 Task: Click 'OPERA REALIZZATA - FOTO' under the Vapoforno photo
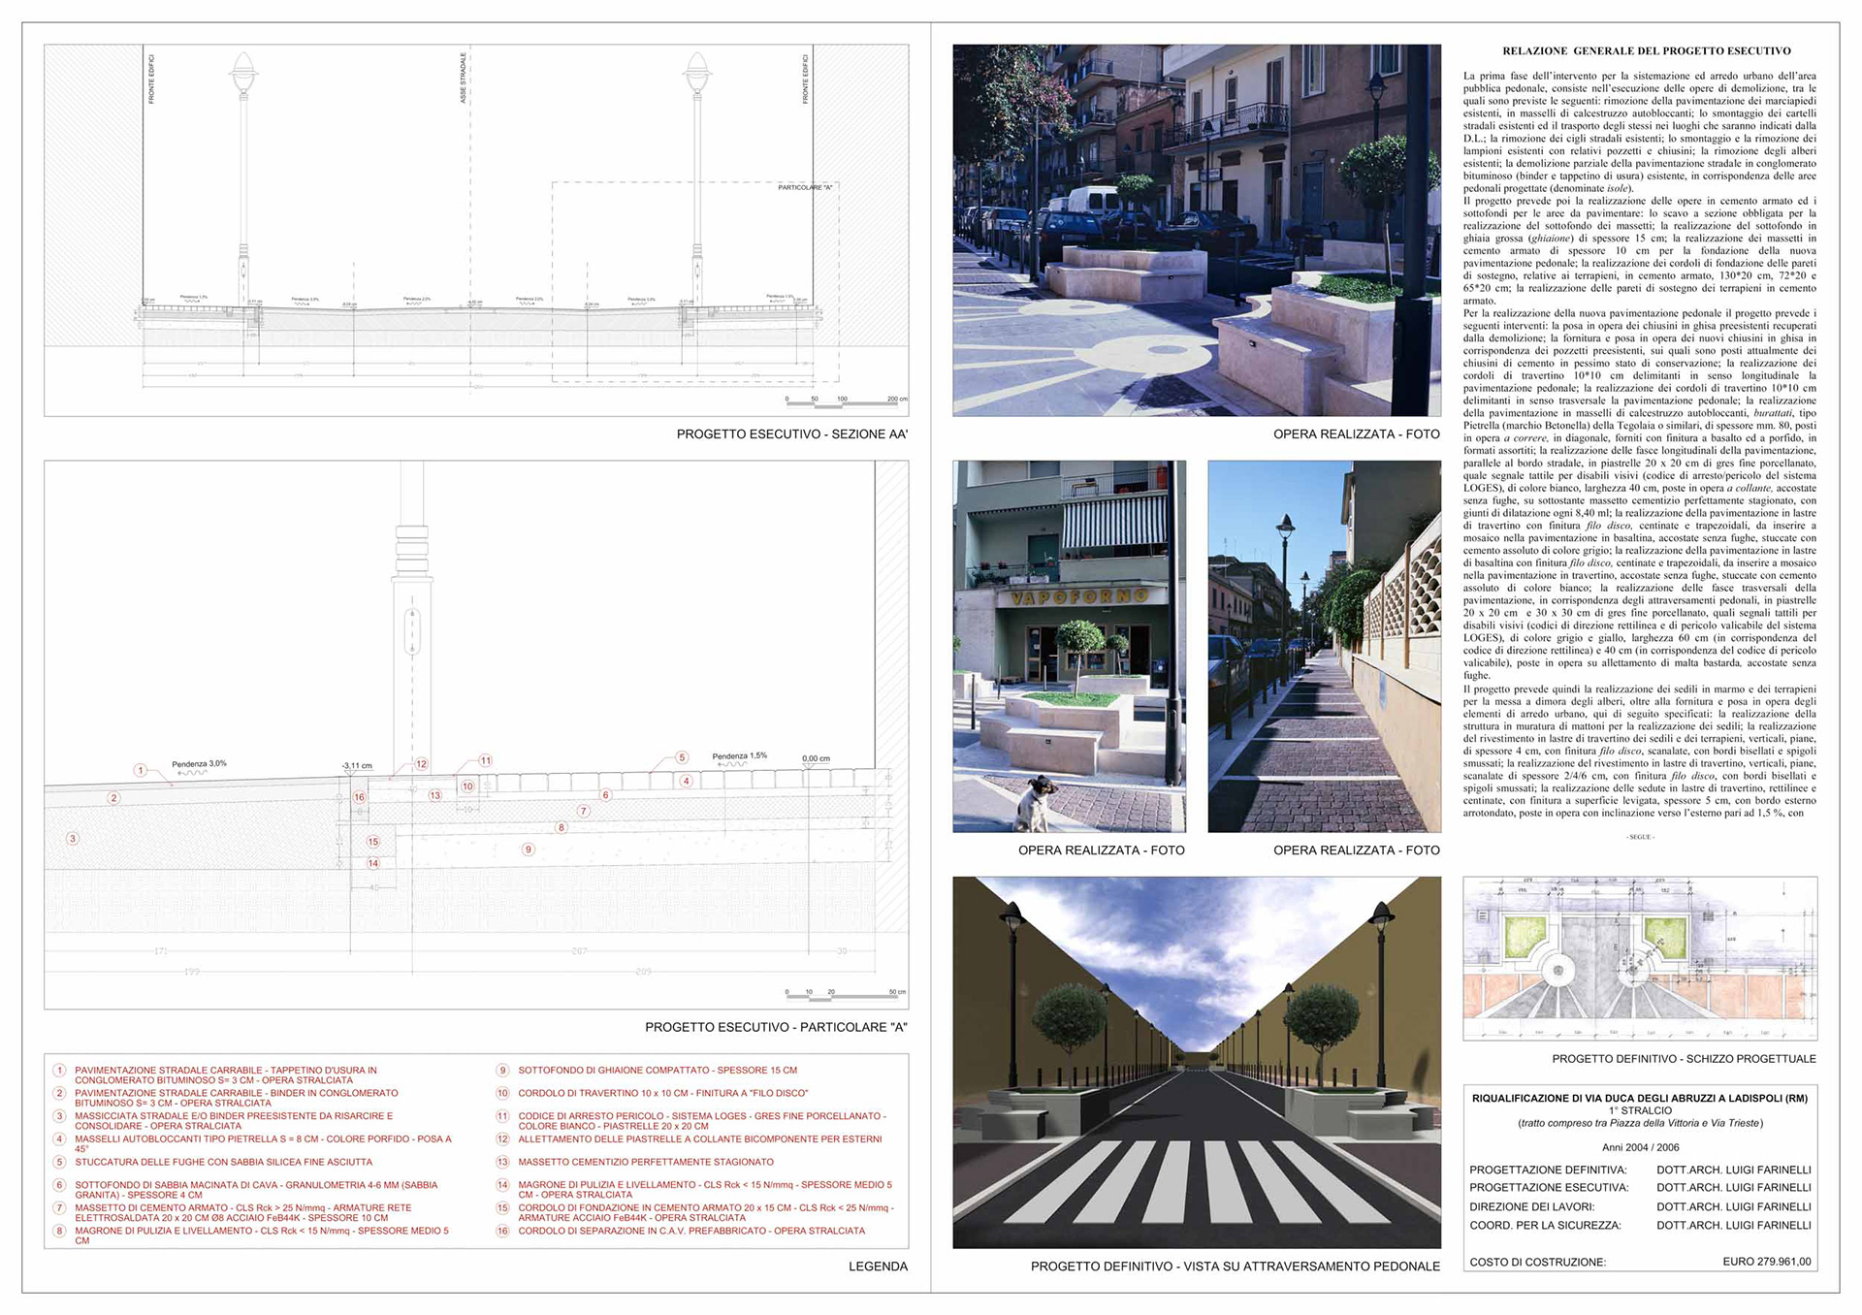1101,850
